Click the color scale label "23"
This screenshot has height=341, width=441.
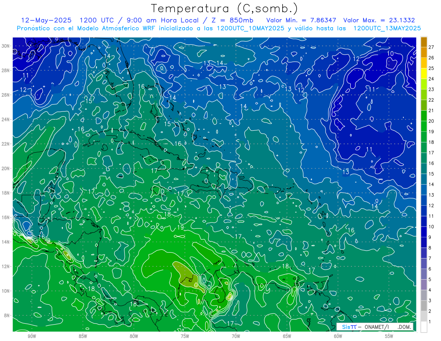point(431,89)
